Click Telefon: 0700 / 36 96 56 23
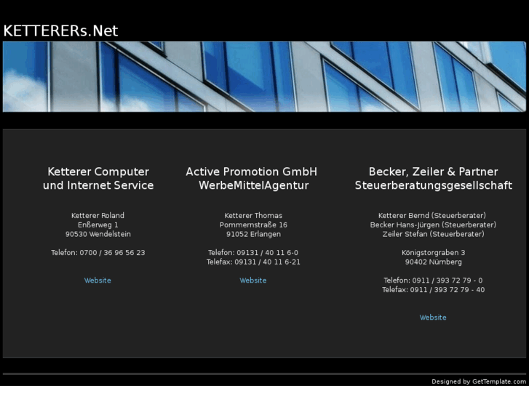529x396 pixels. pyautogui.click(x=98, y=252)
